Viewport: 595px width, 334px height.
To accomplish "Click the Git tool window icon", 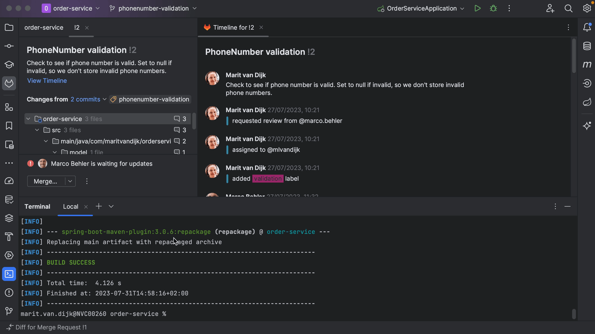I will [9, 311].
